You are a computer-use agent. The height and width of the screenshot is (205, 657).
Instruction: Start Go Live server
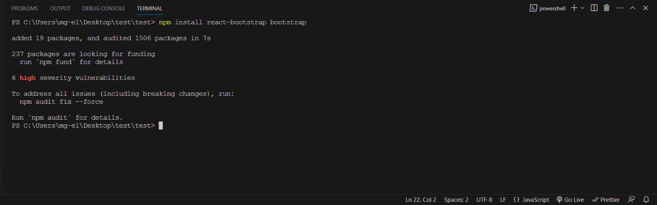[570, 199]
